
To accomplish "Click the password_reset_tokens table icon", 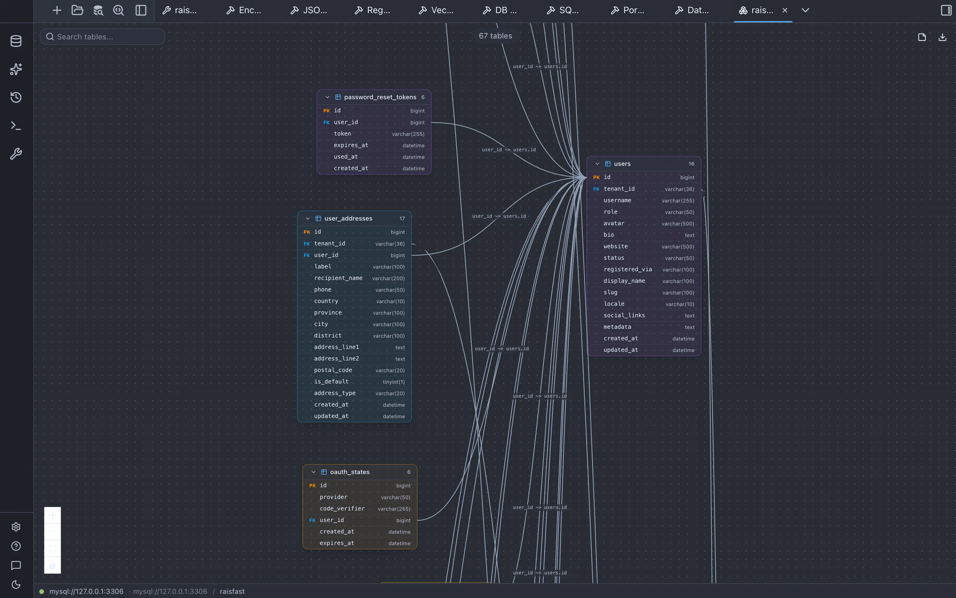I will (338, 97).
